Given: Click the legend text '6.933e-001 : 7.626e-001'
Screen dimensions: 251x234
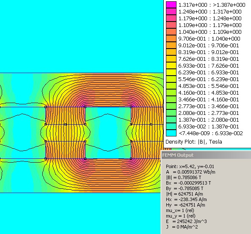Looking at the screenshot, I should [209, 65].
